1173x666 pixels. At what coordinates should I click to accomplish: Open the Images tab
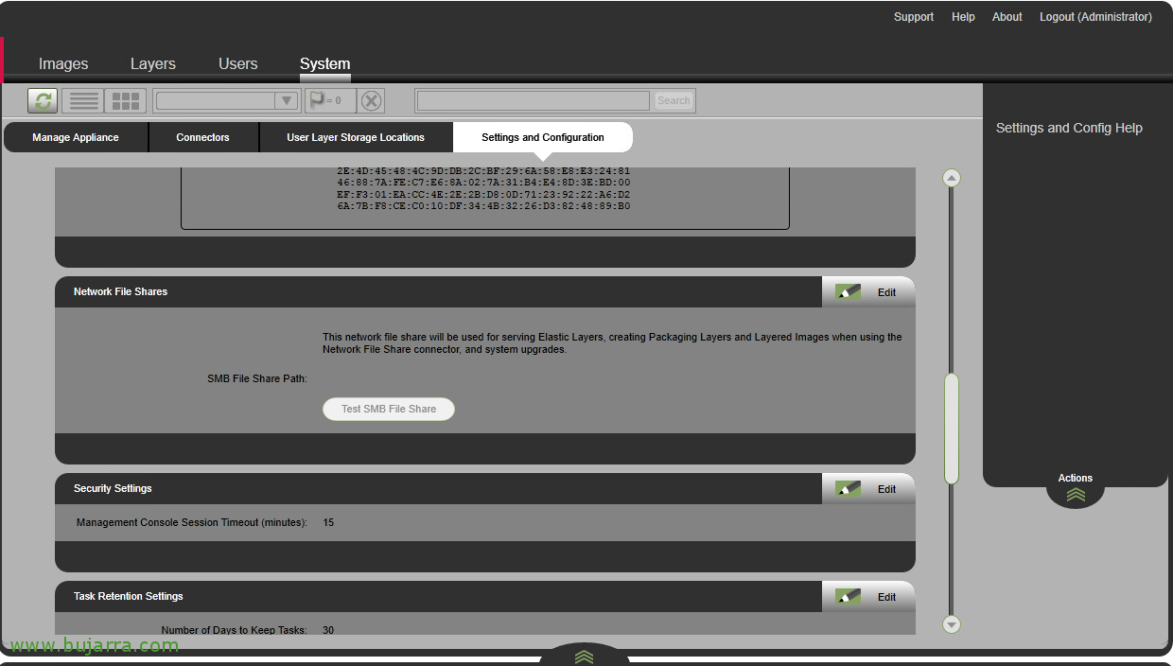click(63, 64)
